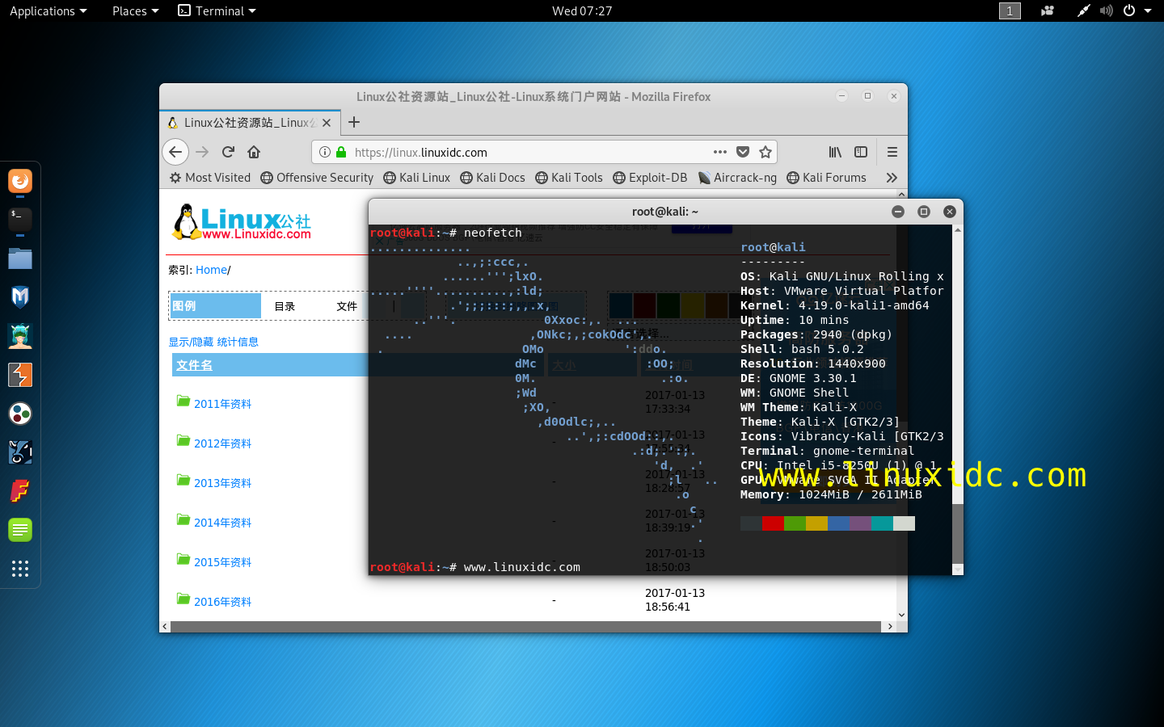Open the screen recorder indicator

(1048, 11)
